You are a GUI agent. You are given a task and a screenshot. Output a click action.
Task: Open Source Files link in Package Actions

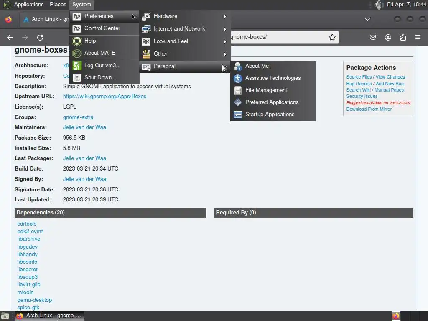point(359,77)
